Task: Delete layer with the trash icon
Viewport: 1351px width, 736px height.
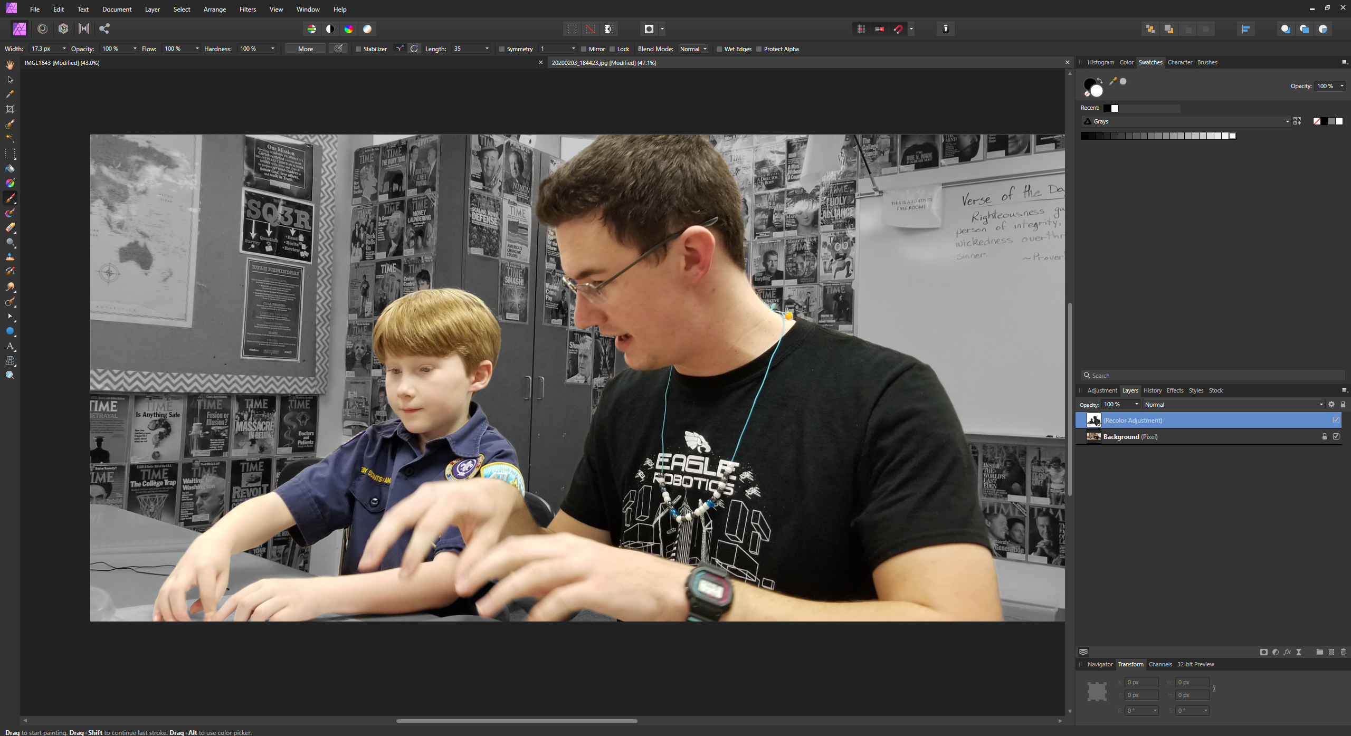Action: [1344, 652]
